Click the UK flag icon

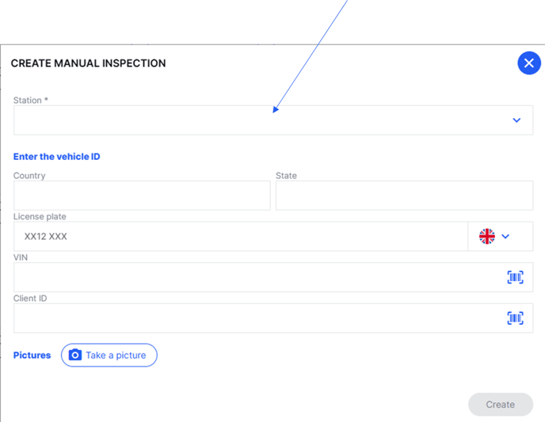487,236
